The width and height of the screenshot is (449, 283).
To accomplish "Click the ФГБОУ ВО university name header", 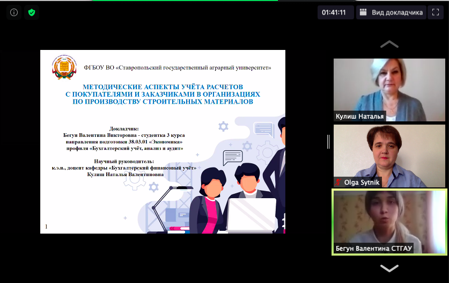I will click(x=177, y=68).
